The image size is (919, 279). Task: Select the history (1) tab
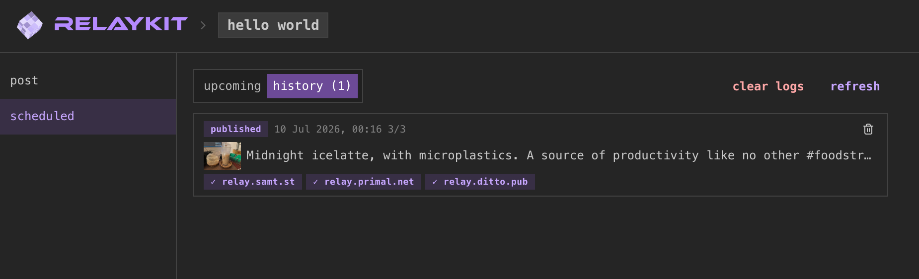312,86
